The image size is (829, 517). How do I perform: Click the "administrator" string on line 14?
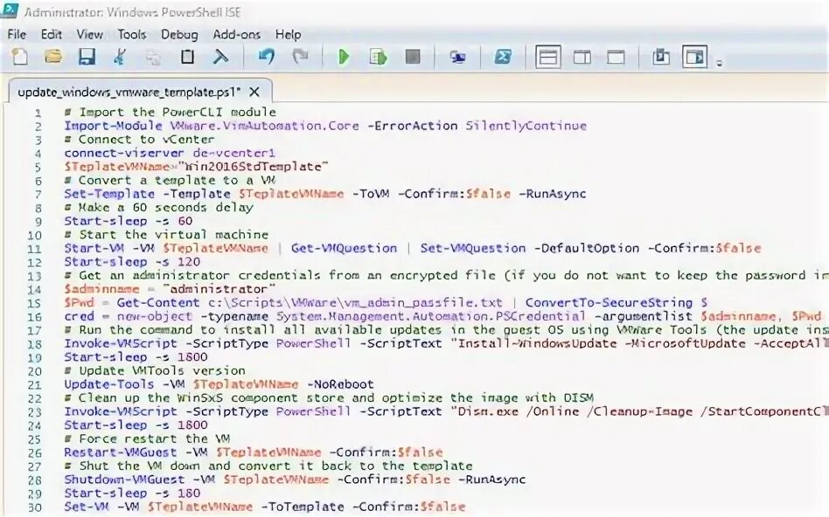coord(219,289)
